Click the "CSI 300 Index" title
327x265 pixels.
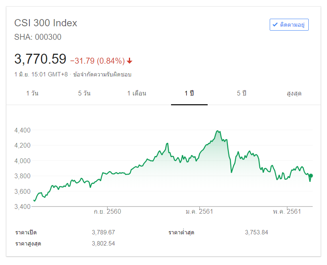point(46,23)
